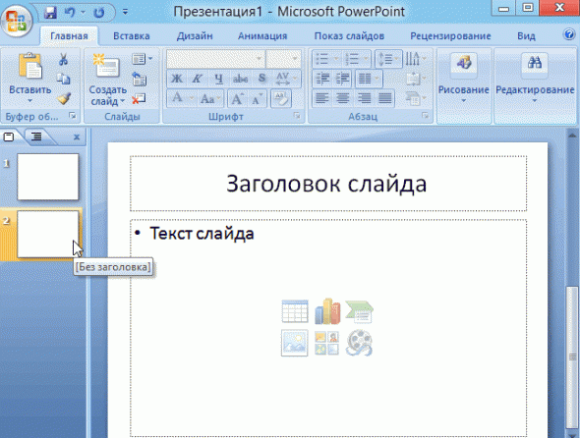Click the Delete slide icon
This screenshot has height=438, width=580.
point(139,98)
